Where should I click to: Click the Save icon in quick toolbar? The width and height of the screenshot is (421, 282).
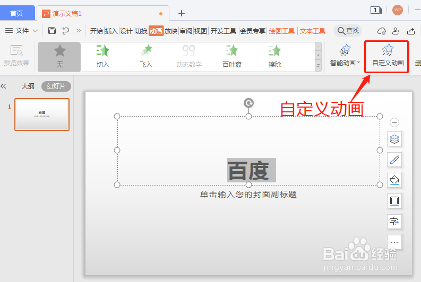click(x=52, y=31)
